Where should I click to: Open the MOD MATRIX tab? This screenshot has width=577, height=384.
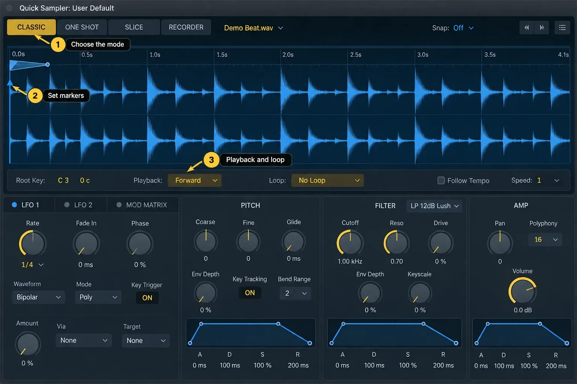pyautogui.click(x=142, y=205)
